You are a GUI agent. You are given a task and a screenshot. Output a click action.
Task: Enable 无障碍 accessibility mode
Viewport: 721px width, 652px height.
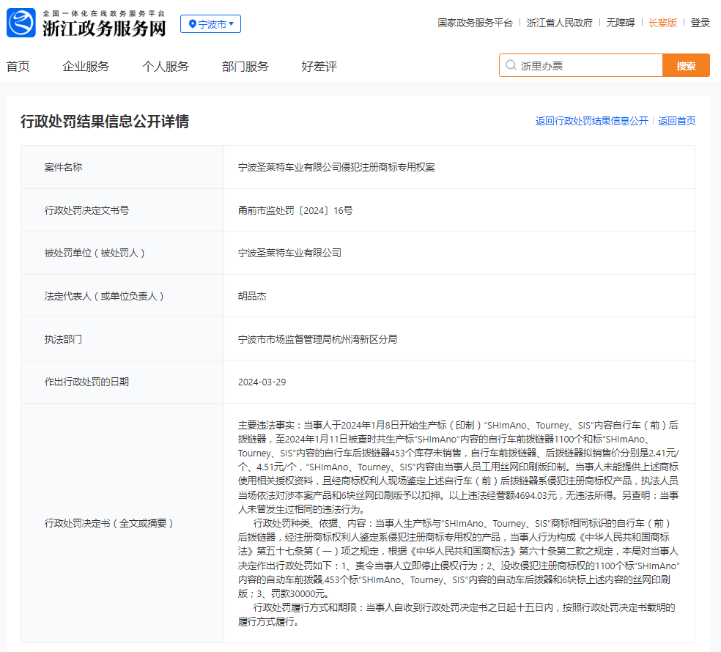(x=621, y=23)
